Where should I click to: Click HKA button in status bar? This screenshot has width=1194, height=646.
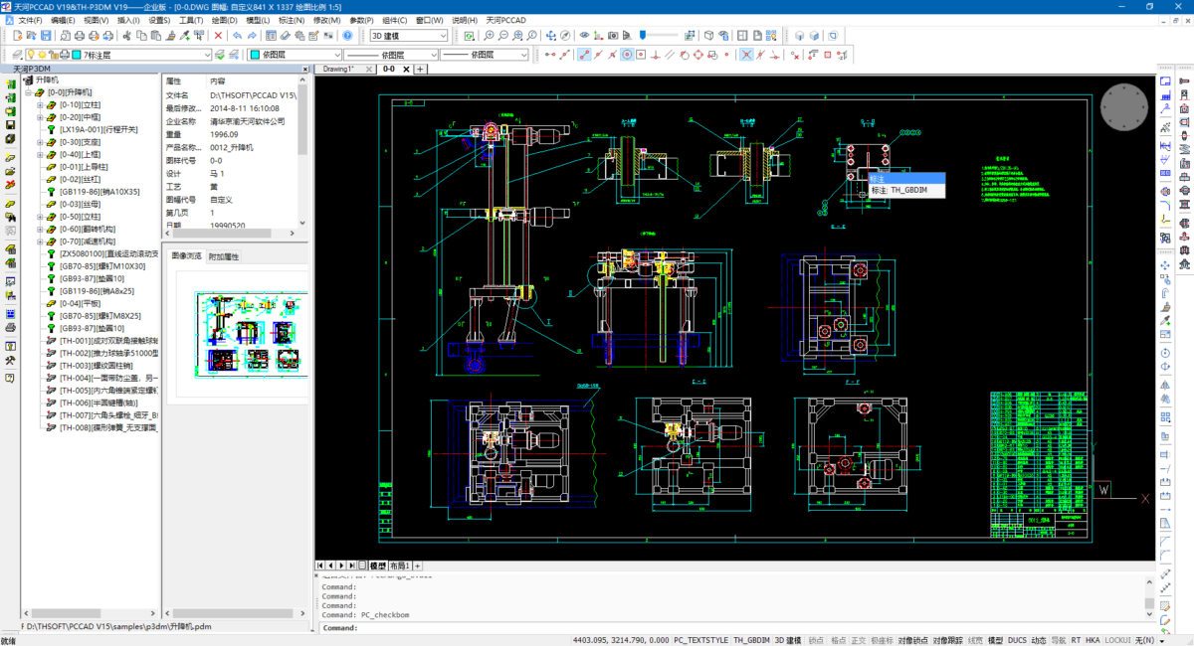pyautogui.click(x=1093, y=640)
